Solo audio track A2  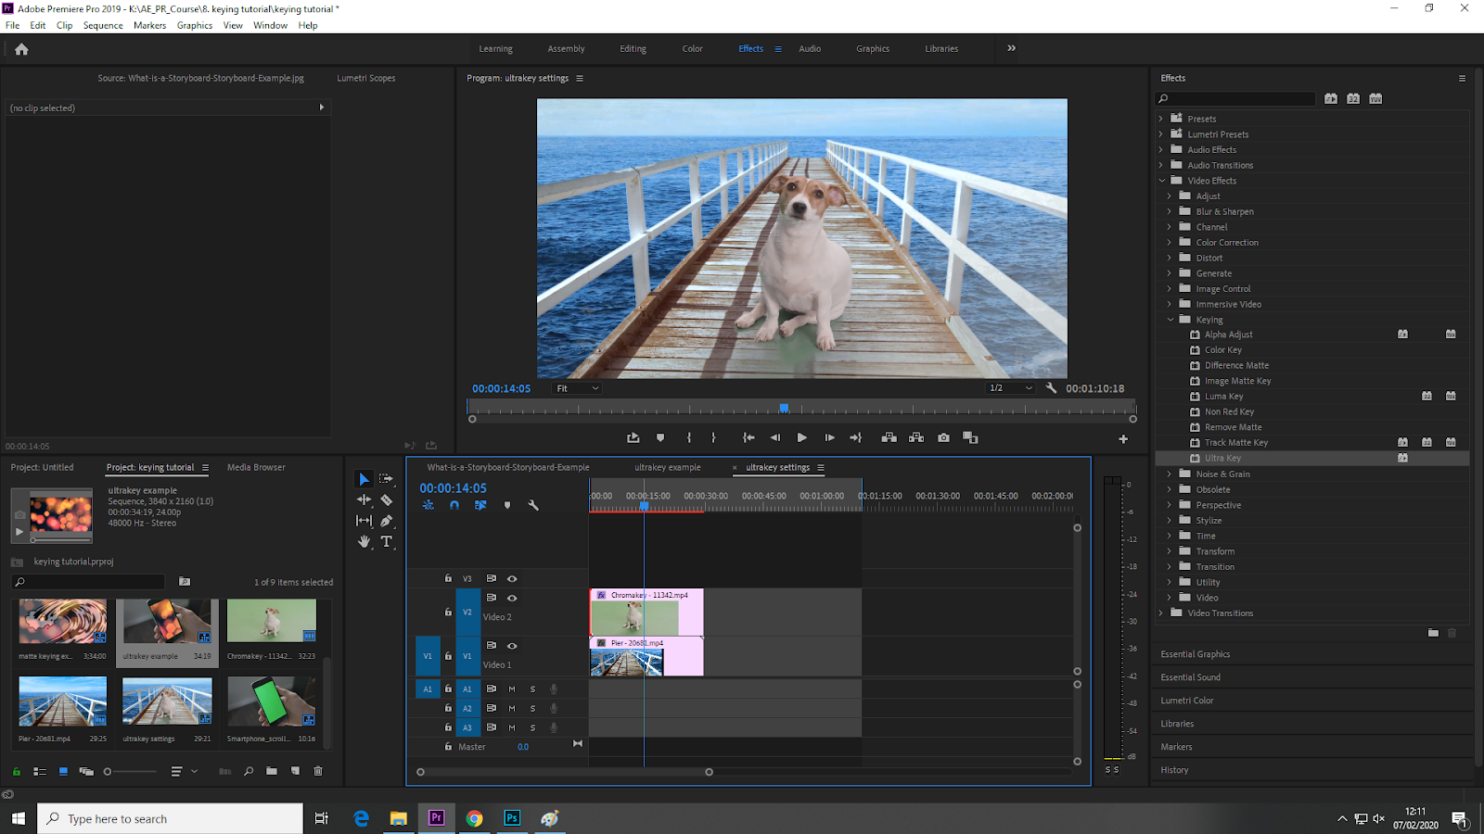click(532, 708)
